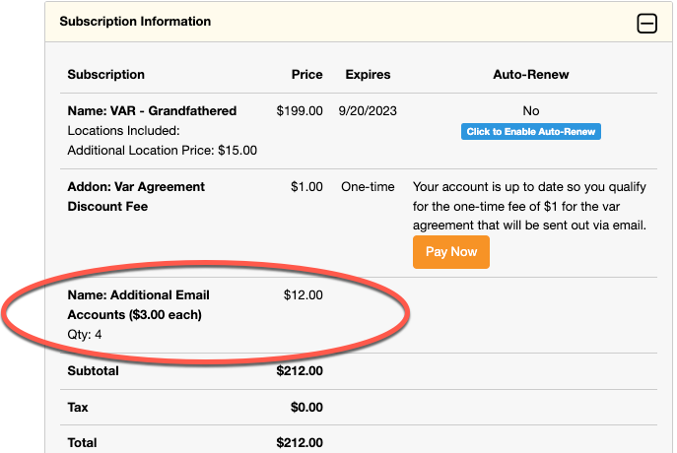
Task: Click to Enable Auto-Renew button
Action: click(x=530, y=132)
